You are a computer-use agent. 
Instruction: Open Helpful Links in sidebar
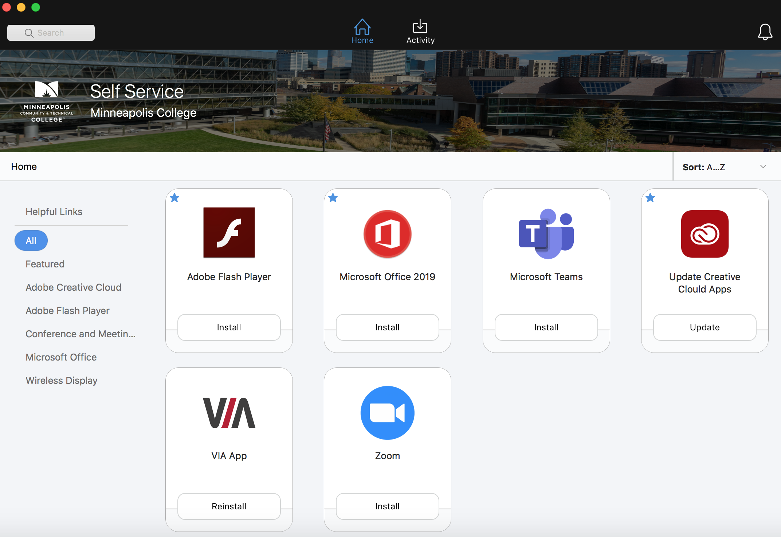(54, 212)
